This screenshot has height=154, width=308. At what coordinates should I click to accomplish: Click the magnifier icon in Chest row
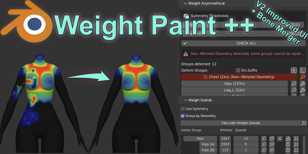click(303, 77)
